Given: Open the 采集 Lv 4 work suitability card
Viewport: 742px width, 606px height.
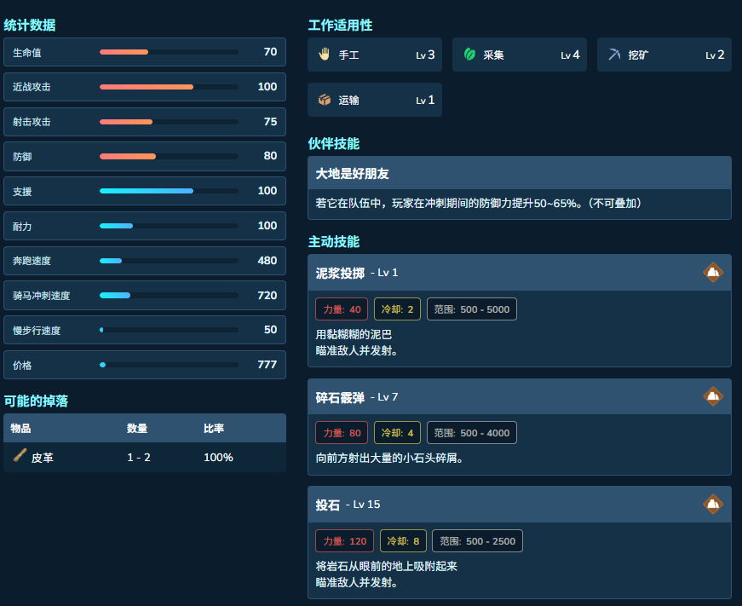Looking at the screenshot, I should [520, 55].
